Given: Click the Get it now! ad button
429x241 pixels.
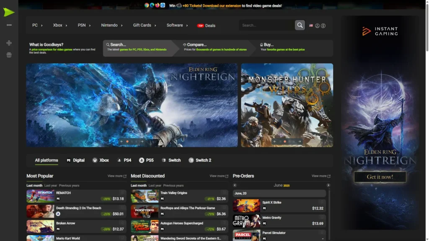Looking at the screenshot, I should click(x=380, y=177).
